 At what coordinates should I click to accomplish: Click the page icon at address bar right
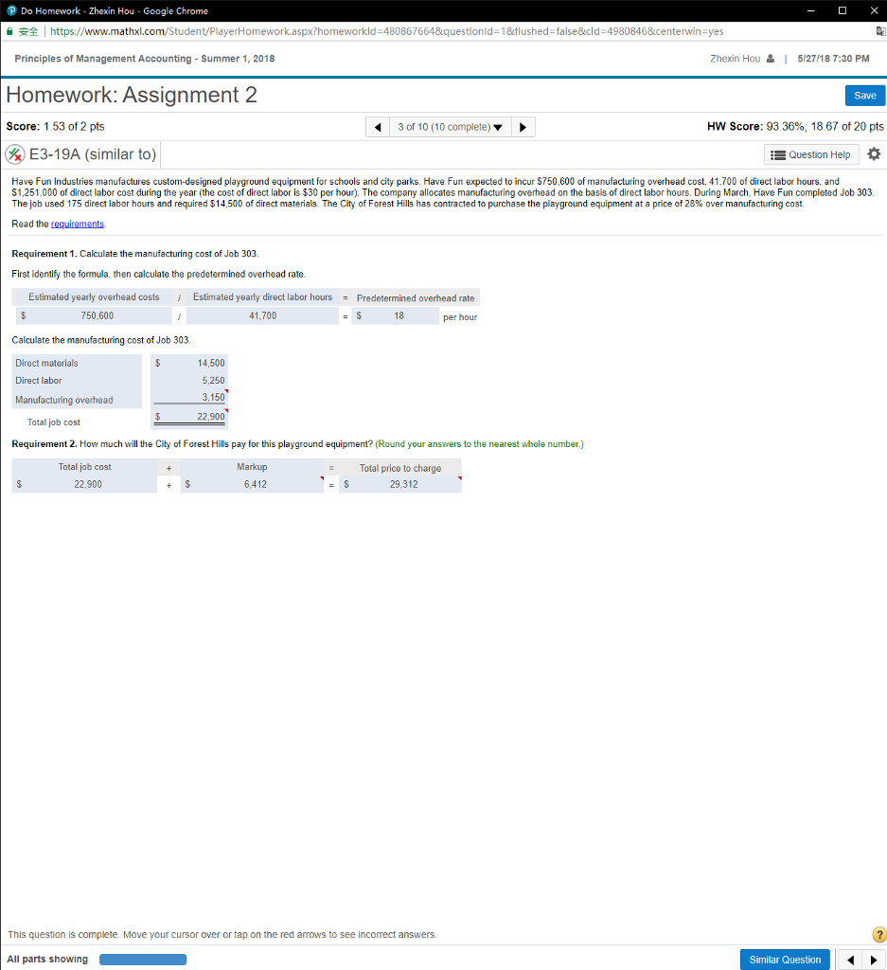click(878, 30)
